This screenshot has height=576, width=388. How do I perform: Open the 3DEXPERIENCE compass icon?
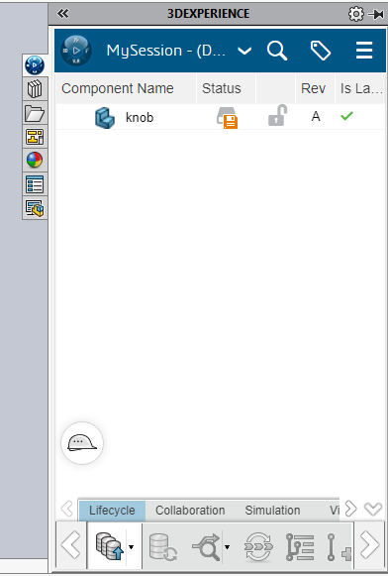click(x=76, y=51)
